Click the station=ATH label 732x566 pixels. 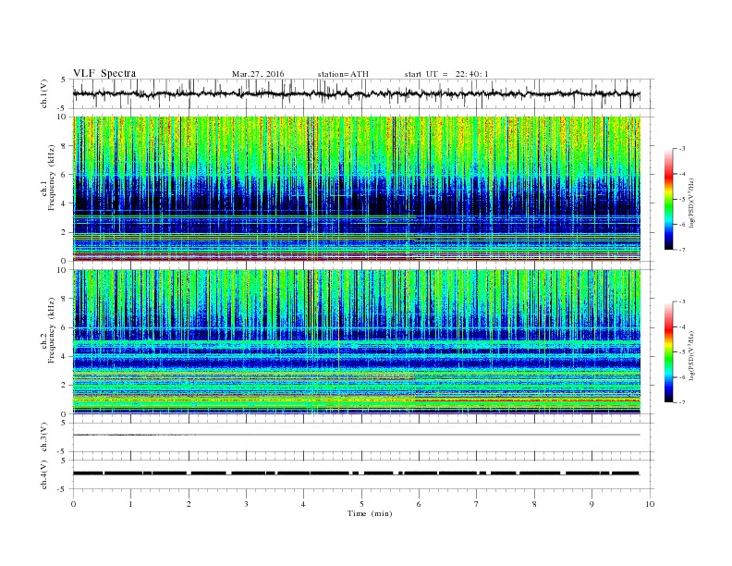click(343, 74)
